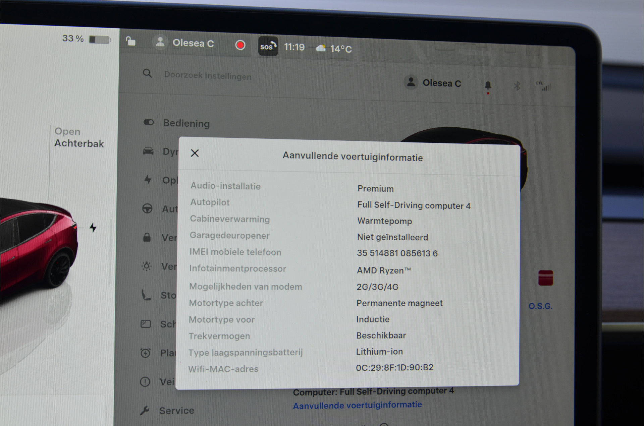Screen dimensions: 644x426
Task: Click Aanvullende voertuiginformatie link
Action: tap(357, 405)
